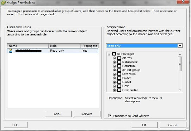Expand the Datastore privilege node
This screenshot has width=191, height=131.
114,66
